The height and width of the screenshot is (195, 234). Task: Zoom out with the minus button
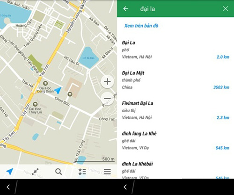click(107, 99)
